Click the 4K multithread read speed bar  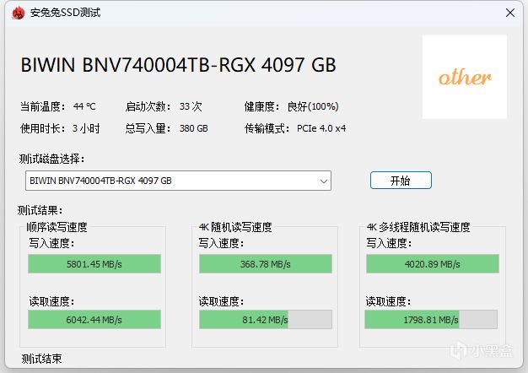click(x=432, y=320)
